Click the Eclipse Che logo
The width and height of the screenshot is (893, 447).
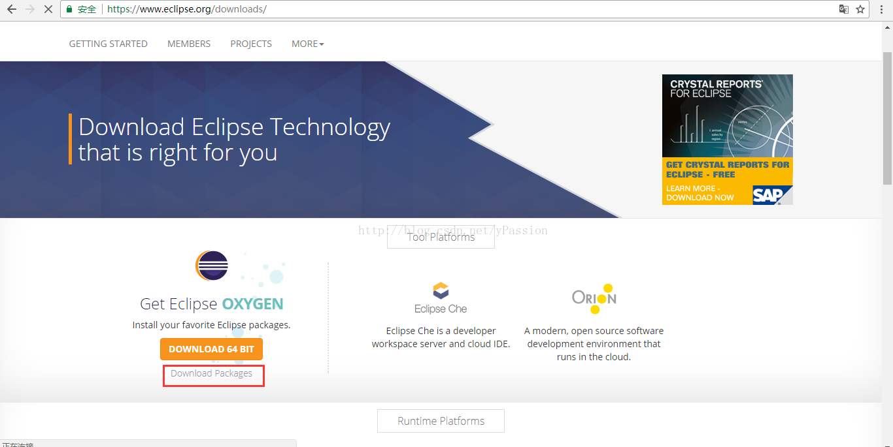coord(441,298)
